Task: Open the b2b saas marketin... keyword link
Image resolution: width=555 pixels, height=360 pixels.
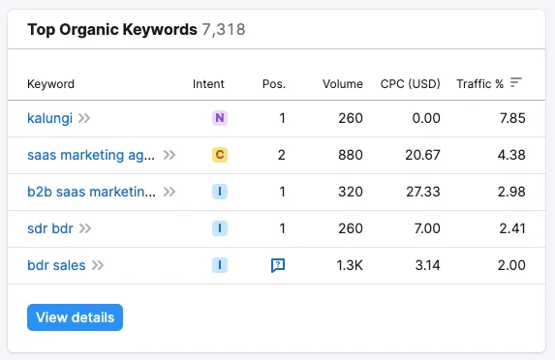Action: 91,192
